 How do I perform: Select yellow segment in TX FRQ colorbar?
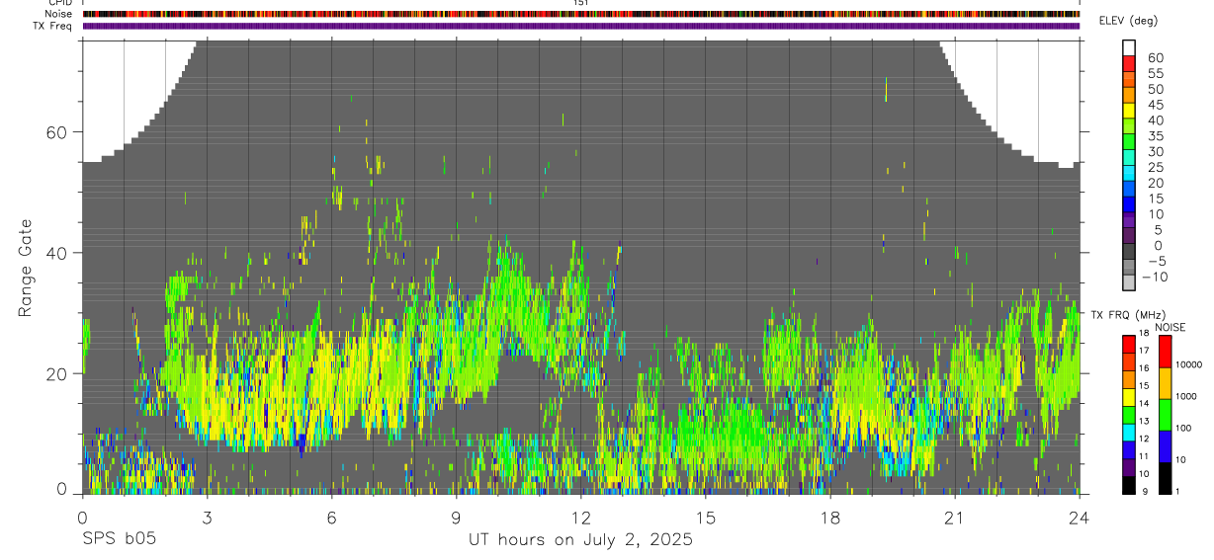(x=1128, y=397)
